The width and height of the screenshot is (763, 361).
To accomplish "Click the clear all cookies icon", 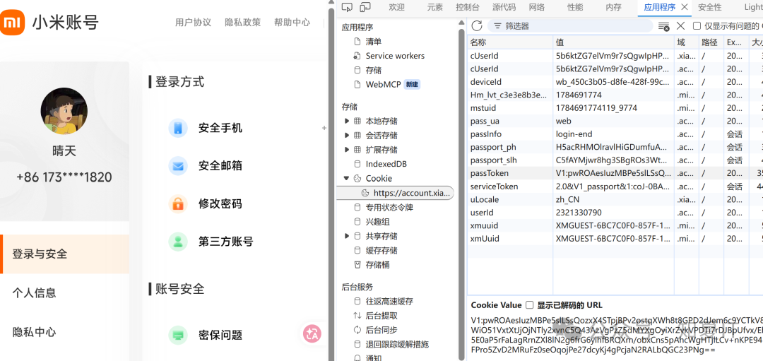I will tap(663, 26).
